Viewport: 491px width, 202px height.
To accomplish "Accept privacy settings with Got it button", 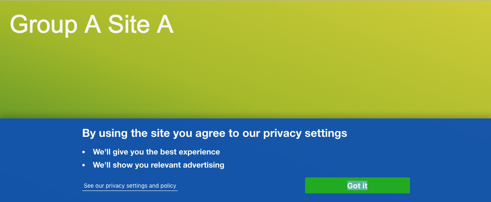I will point(357,185).
